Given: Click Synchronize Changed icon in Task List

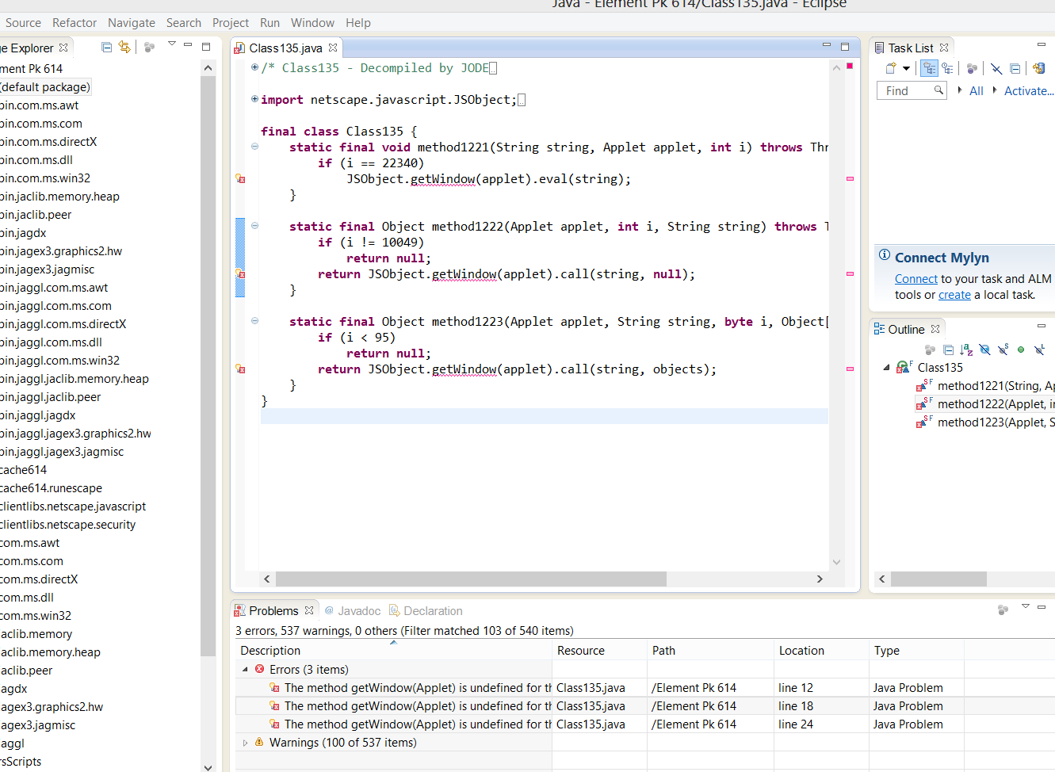Looking at the screenshot, I should 1038,69.
